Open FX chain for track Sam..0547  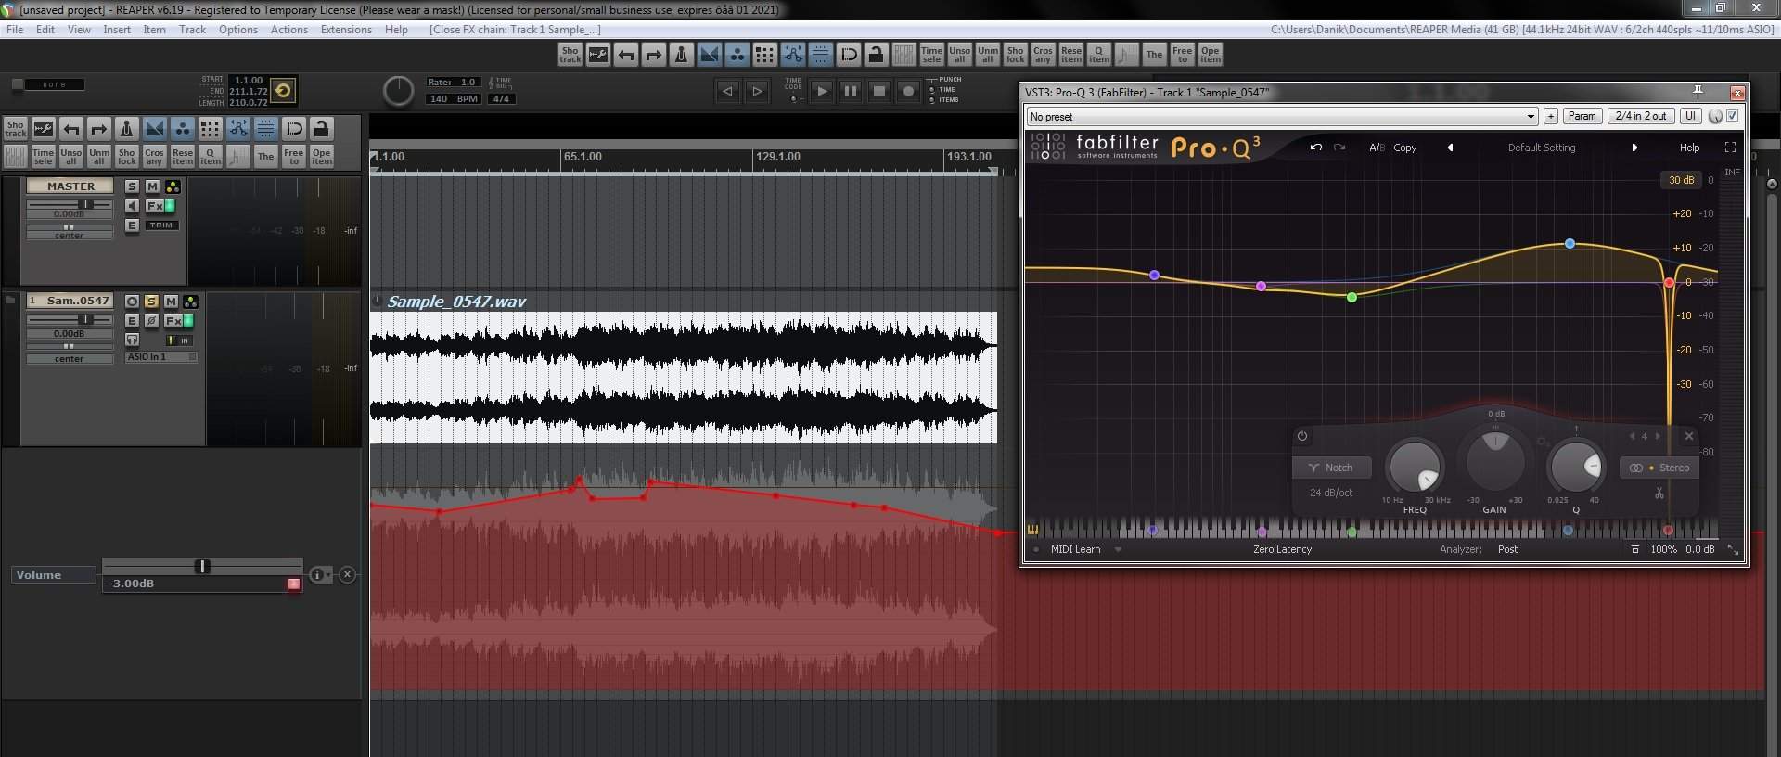(x=173, y=321)
